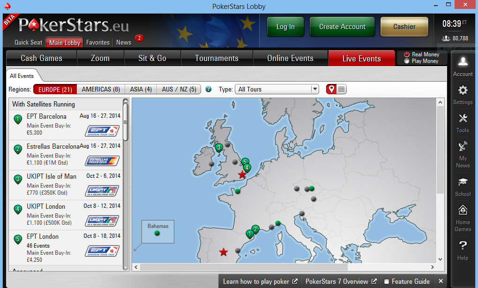Image resolution: width=478 pixels, height=288 pixels.
Task: Click the map horizontal scrollbar thumb
Action: click(x=244, y=267)
